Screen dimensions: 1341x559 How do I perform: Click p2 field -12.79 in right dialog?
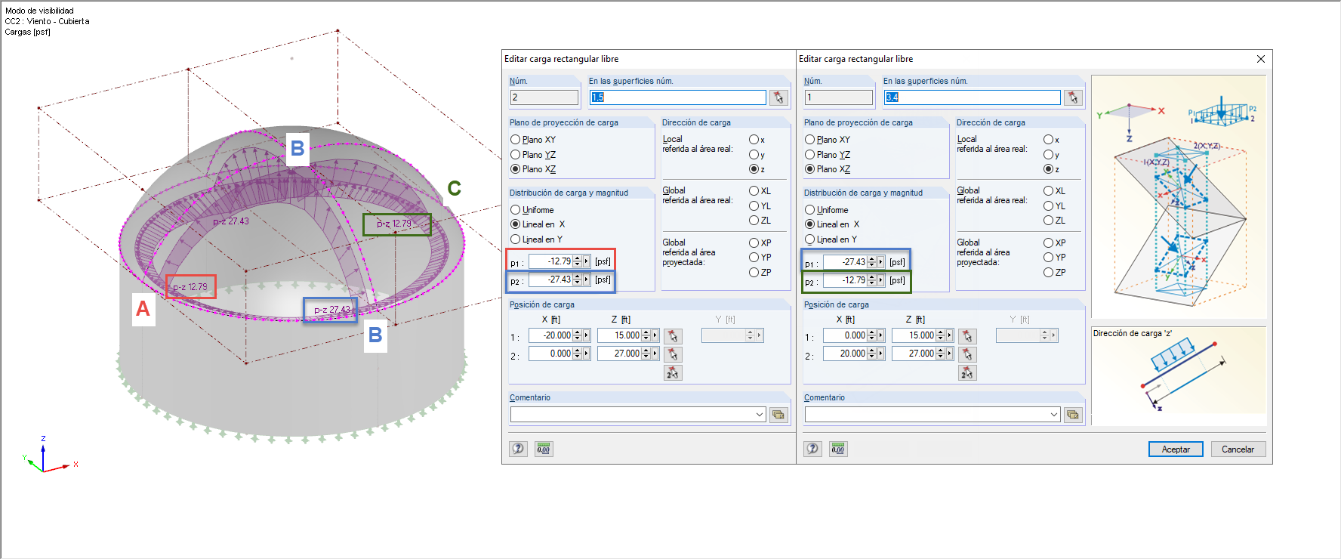pyautogui.click(x=846, y=280)
